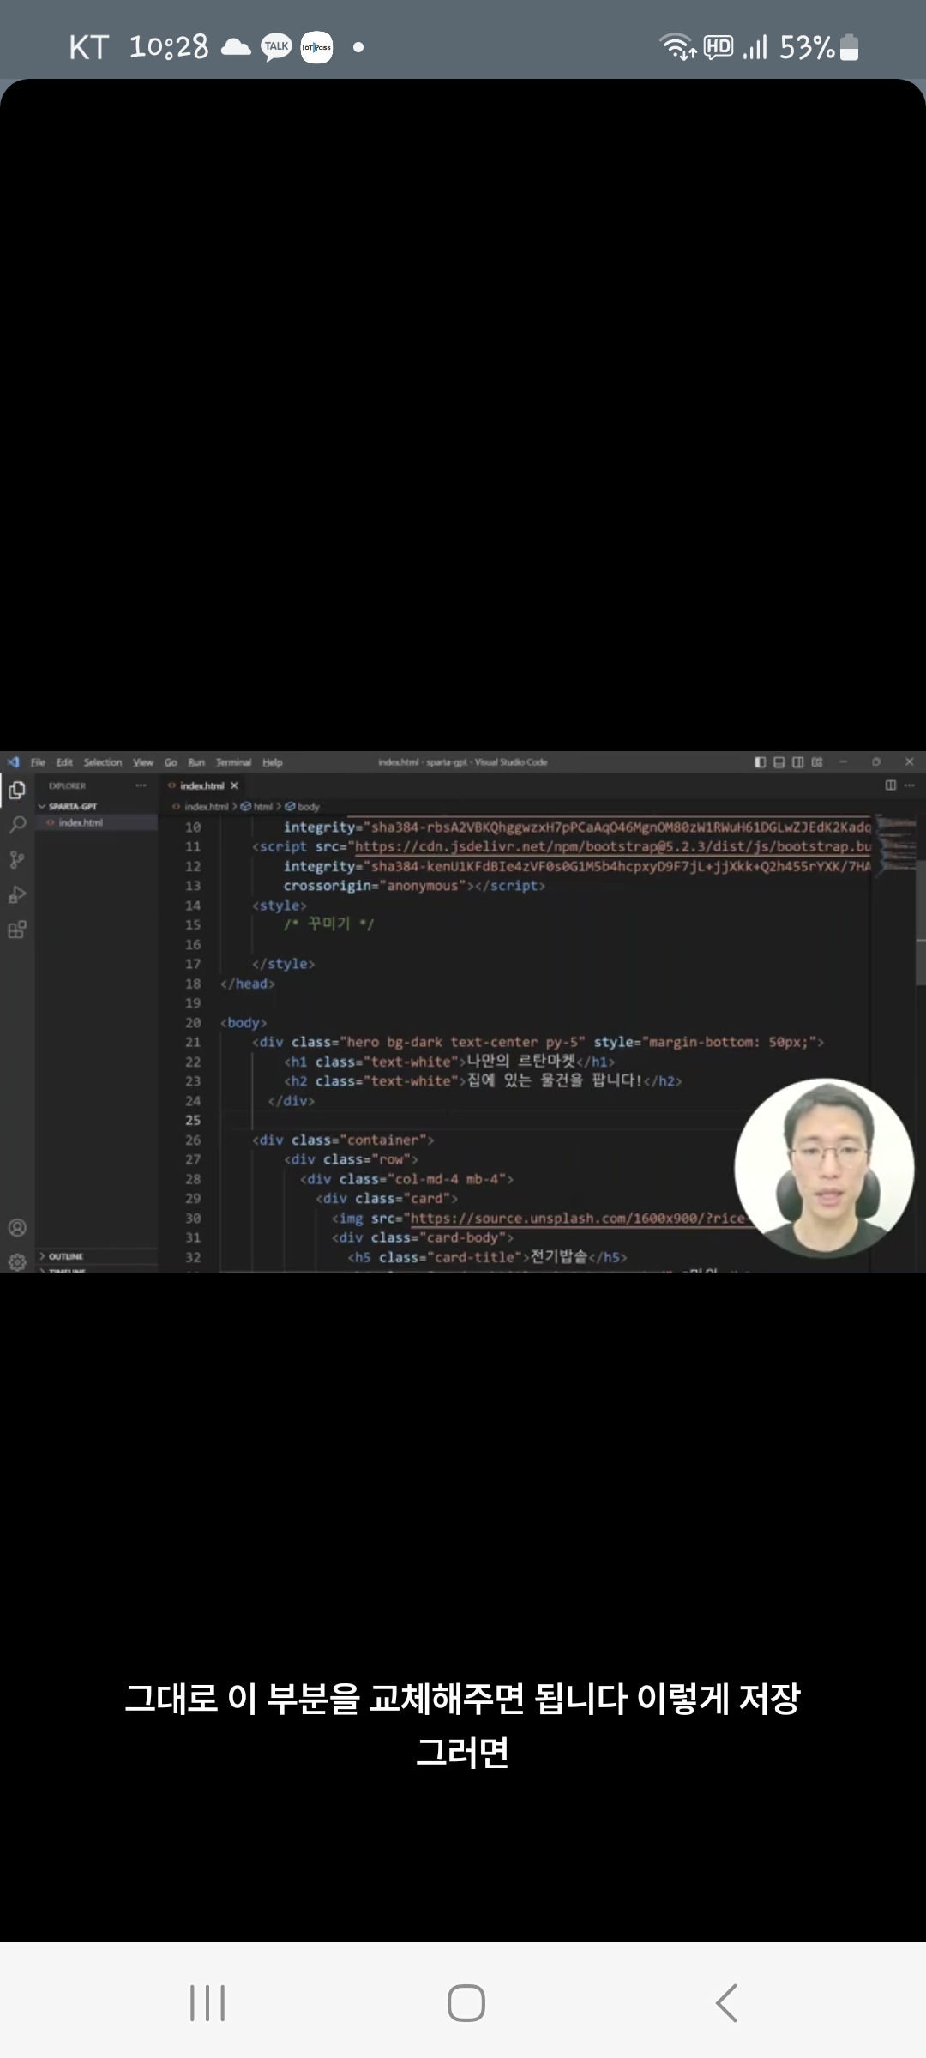Screen dimensions: 926x2058
Task: Tap the KakaoTalk notification icon
Action: [276, 47]
